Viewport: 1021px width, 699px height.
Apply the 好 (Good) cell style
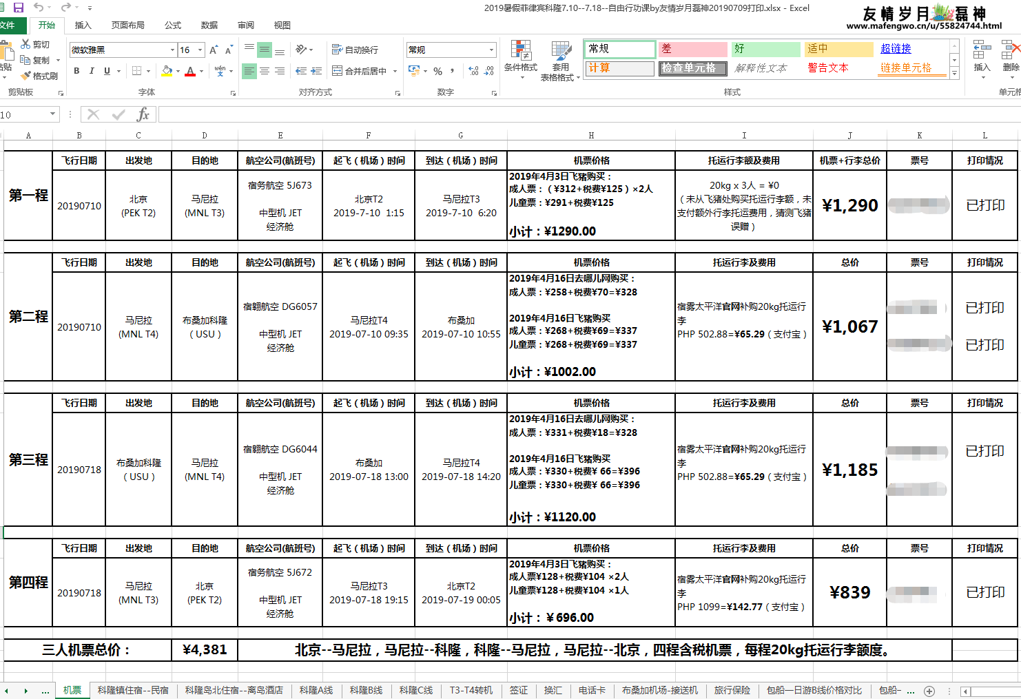(x=766, y=49)
